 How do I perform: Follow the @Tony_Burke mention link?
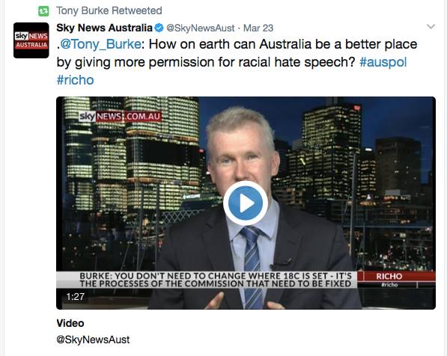click(x=100, y=44)
